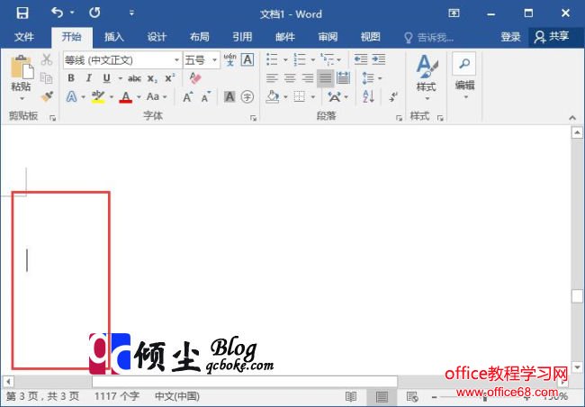Apply yellow text highlight color
This screenshot has width=585, height=407.
(x=98, y=96)
